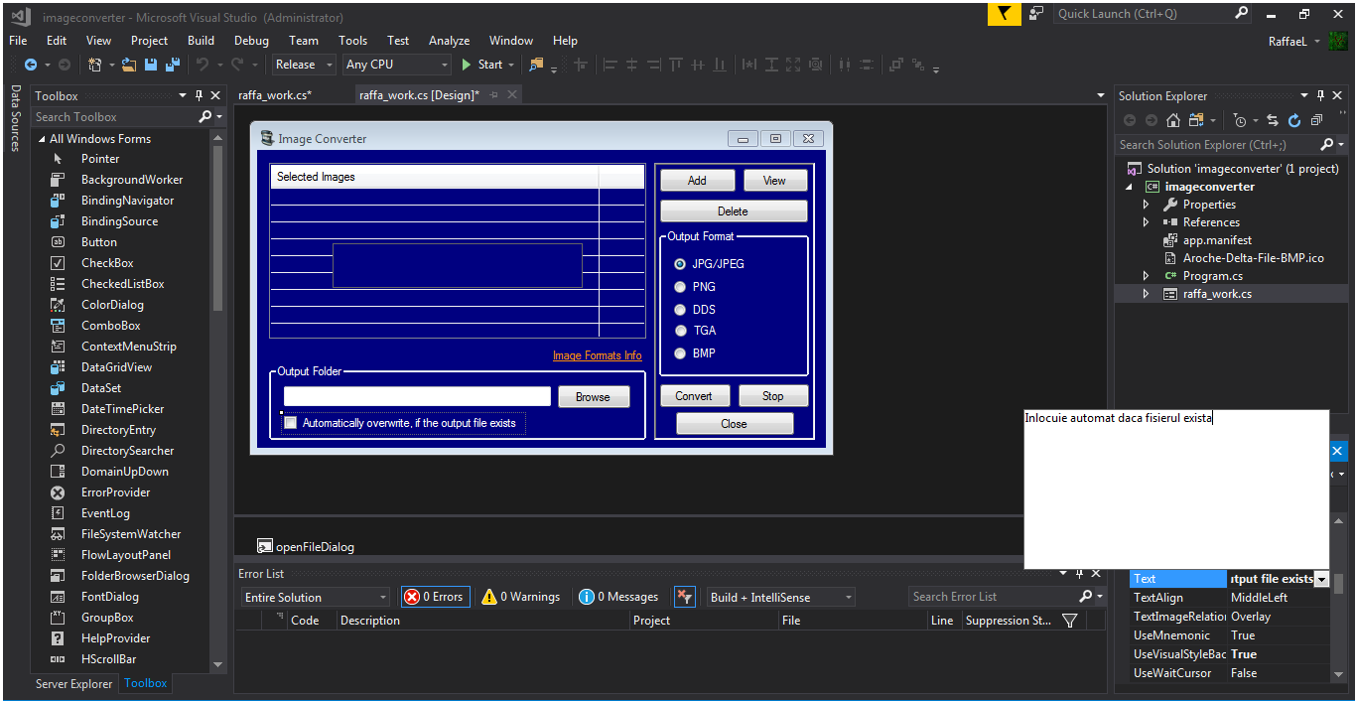Click the Open File toolbar icon
This screenshot has width=1357, height=701.
pyautogui.click(x=129, y=65)
